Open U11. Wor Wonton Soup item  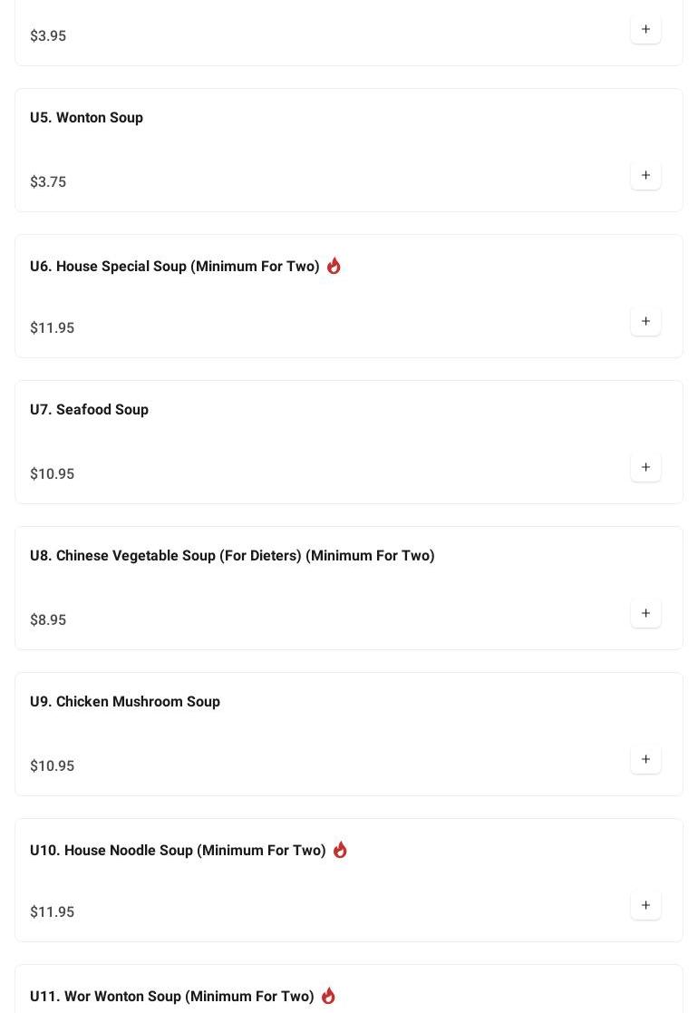171,997
